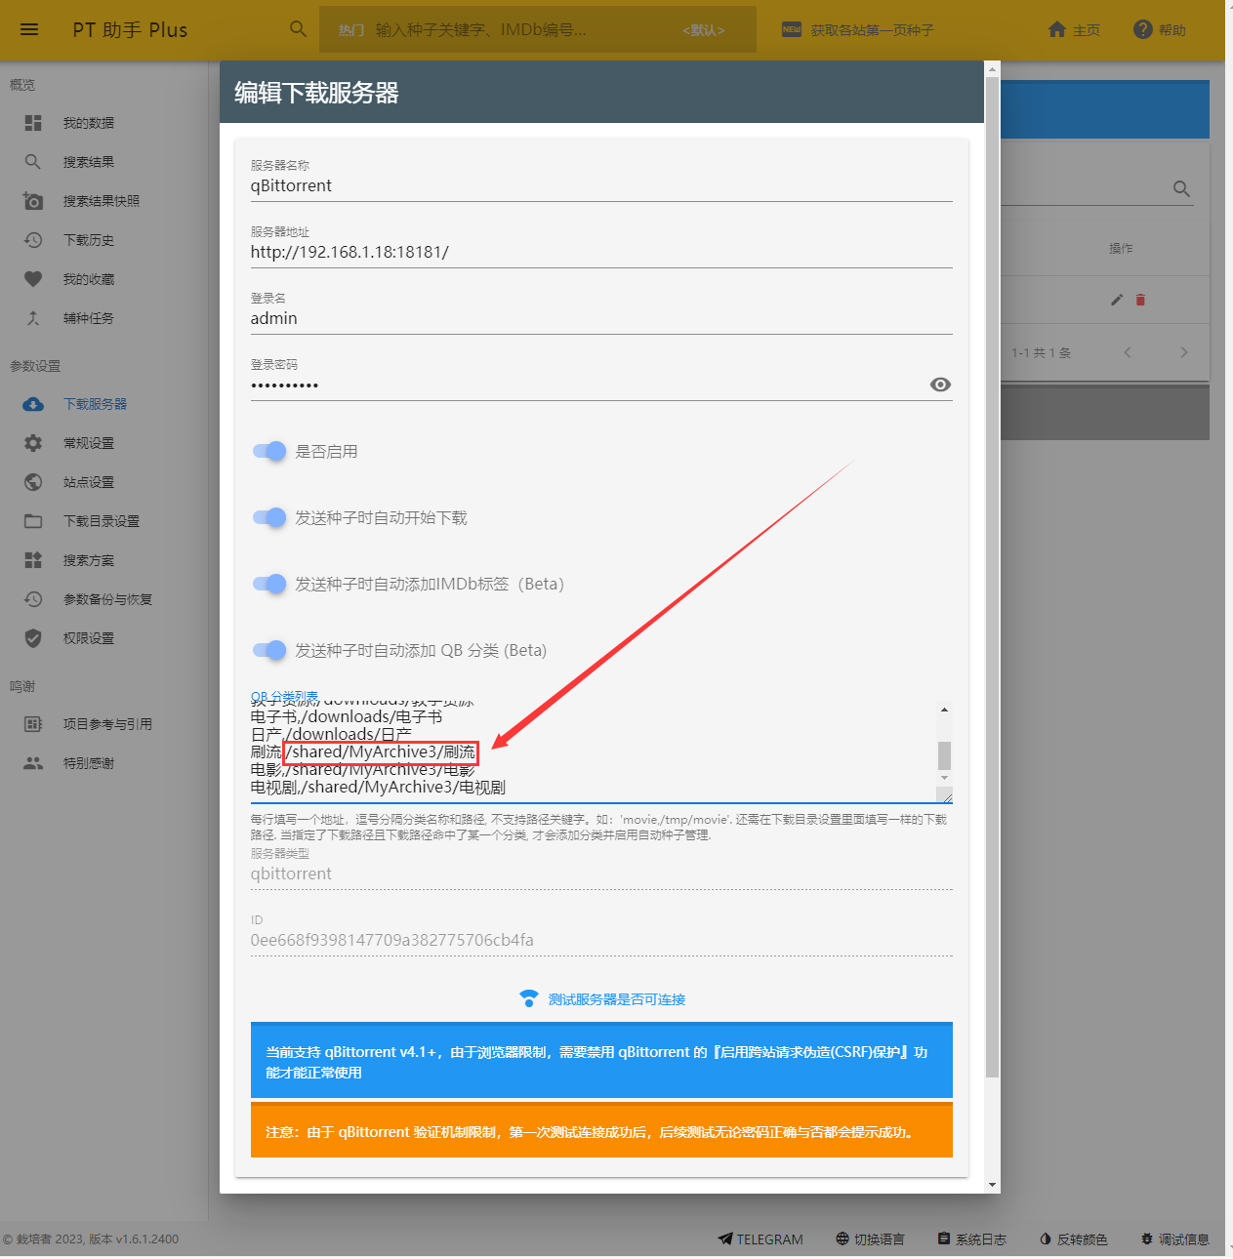Click the 权限设置 shield icon
The height and width of the screenshot is (1259, 1233).
tap(33, 638)
